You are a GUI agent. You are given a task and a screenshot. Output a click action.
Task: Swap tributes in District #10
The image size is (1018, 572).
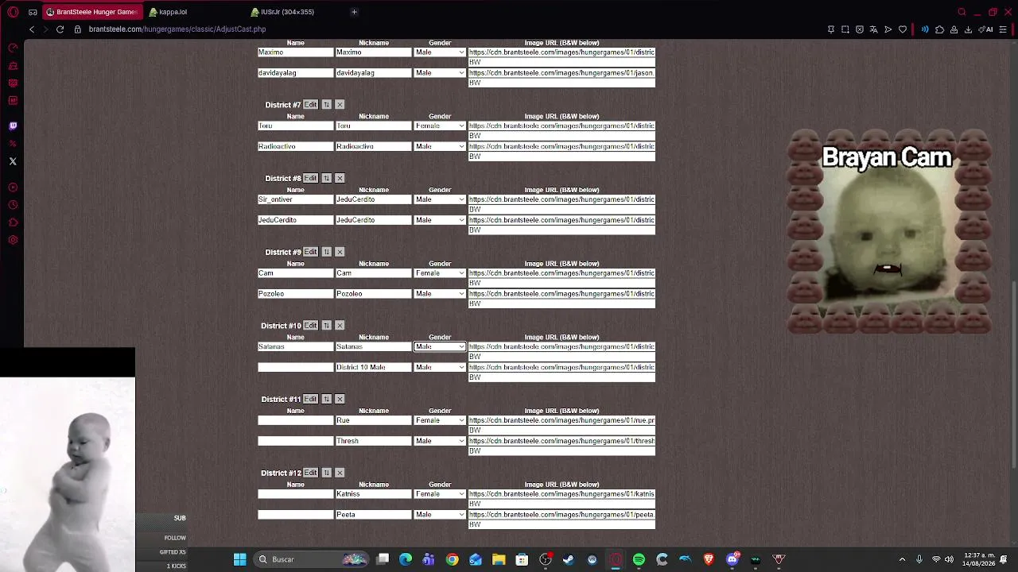(326, 326)
